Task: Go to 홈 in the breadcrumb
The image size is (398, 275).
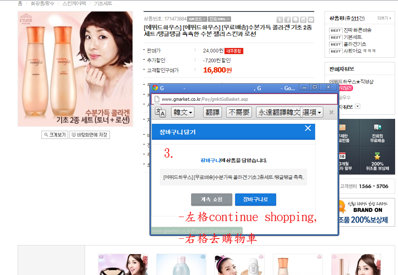Action: coord(20,3)
